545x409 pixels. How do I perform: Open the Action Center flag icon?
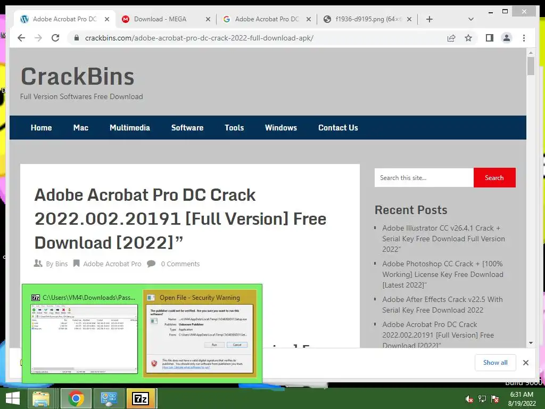coord(495,399)
